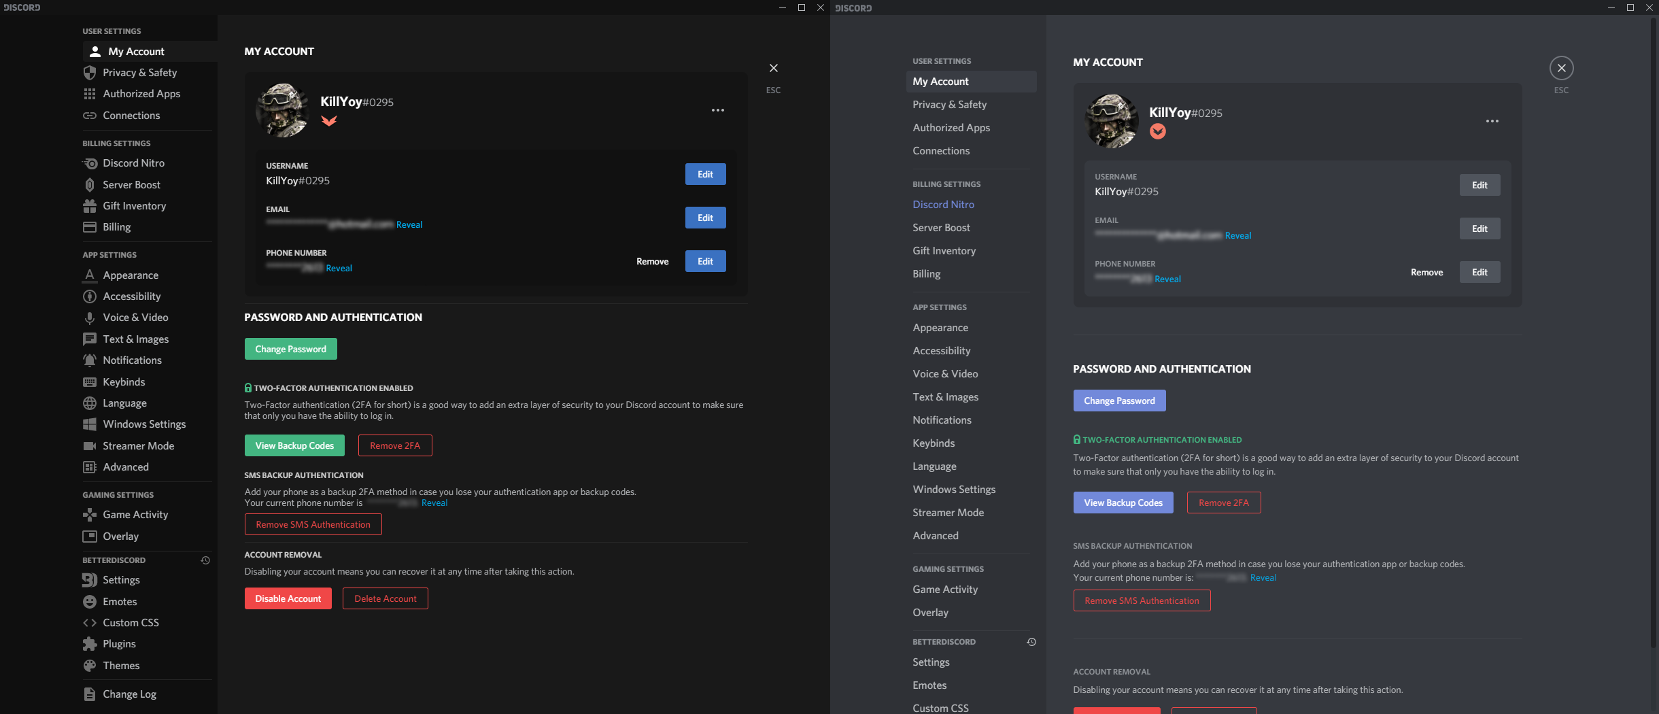
Task: Click Privacy & Safety shield icon, left window
Action: click(x=90, y=73)
